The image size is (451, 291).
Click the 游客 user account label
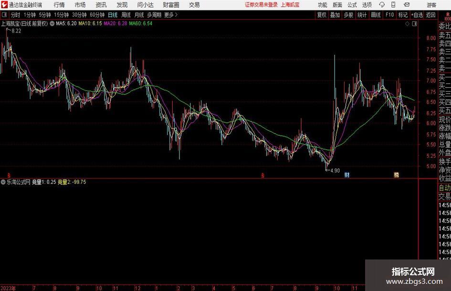[x=431, y=5]
